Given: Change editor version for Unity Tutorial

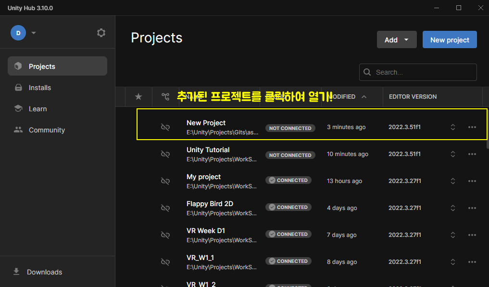Looking at the screenshot, I should coord(453,154).
